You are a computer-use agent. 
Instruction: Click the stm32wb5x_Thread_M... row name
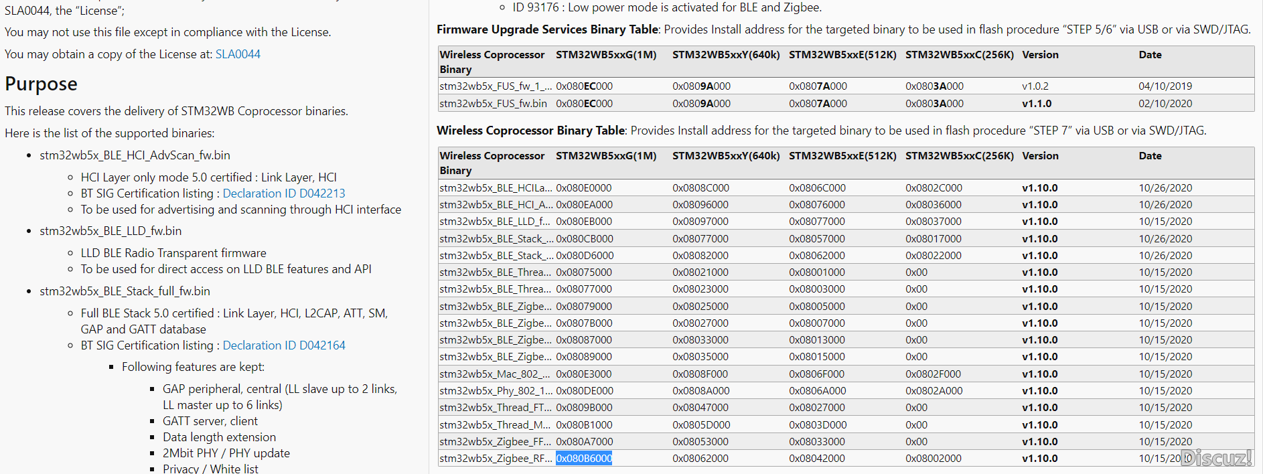[x=496, y=425]
